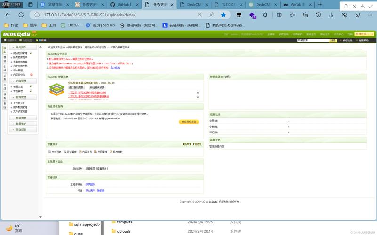Screen dimensions: 377x235
Task: Open the favorites list star icon
Action: 292,15
